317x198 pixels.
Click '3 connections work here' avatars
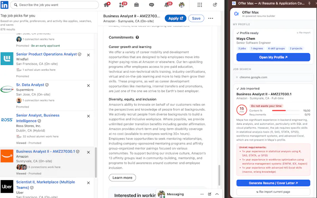point(22,167)
